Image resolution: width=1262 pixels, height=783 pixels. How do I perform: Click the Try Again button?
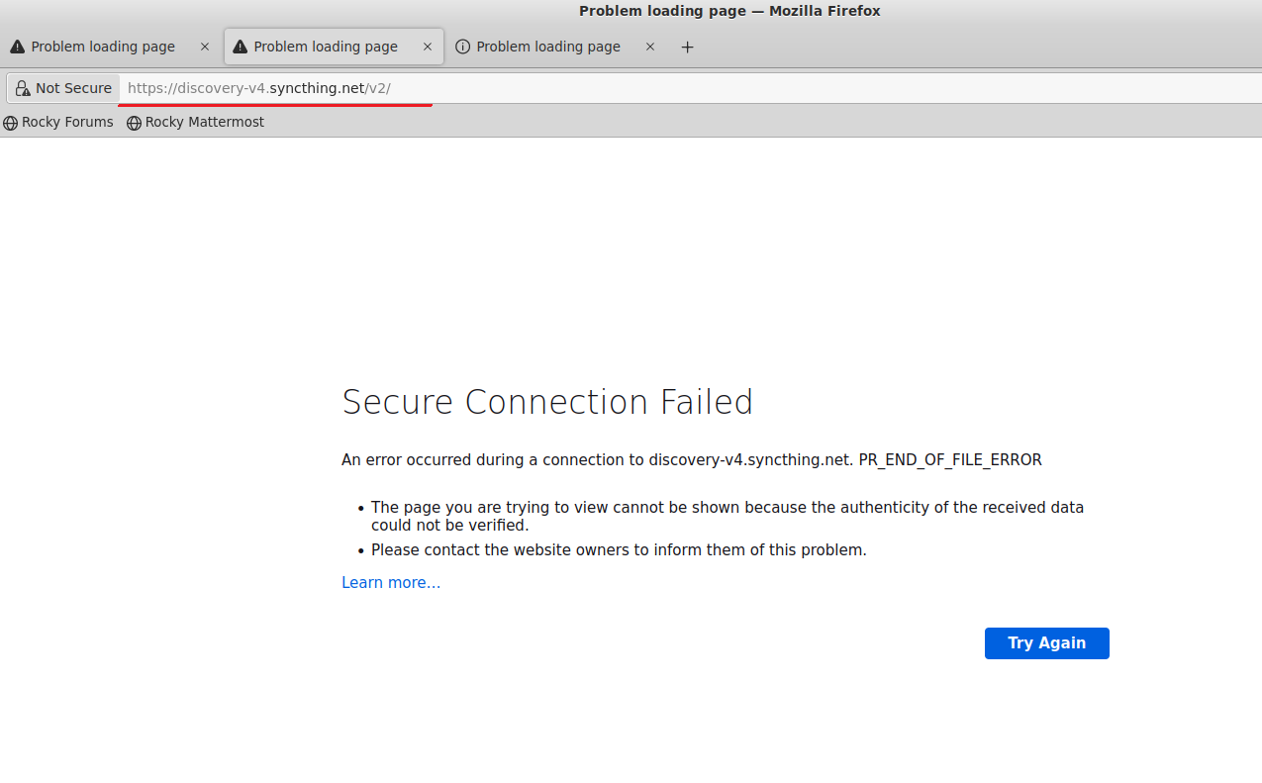(1047, 643)
